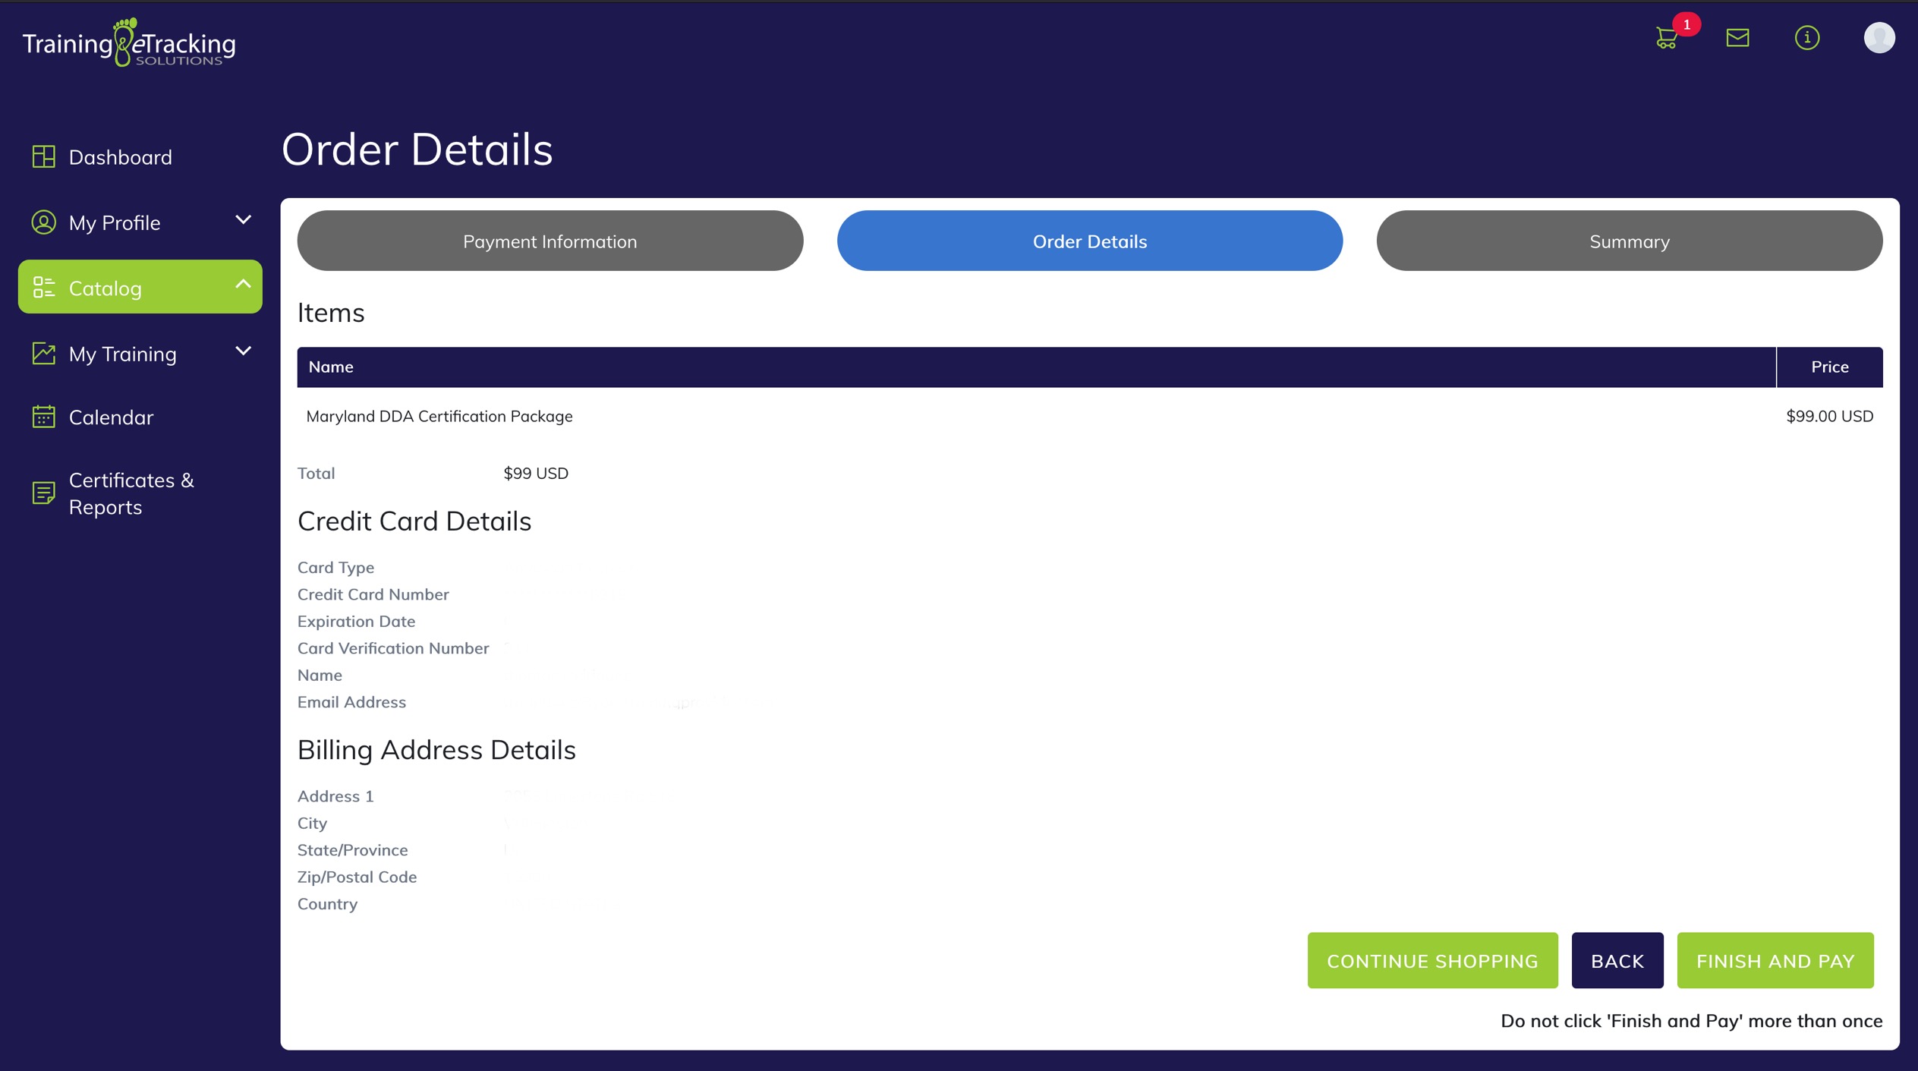Image resolution: width=1918 pixels, height=1071 pixels.
Task: Click the Price column header
Action: [1829, 367]
